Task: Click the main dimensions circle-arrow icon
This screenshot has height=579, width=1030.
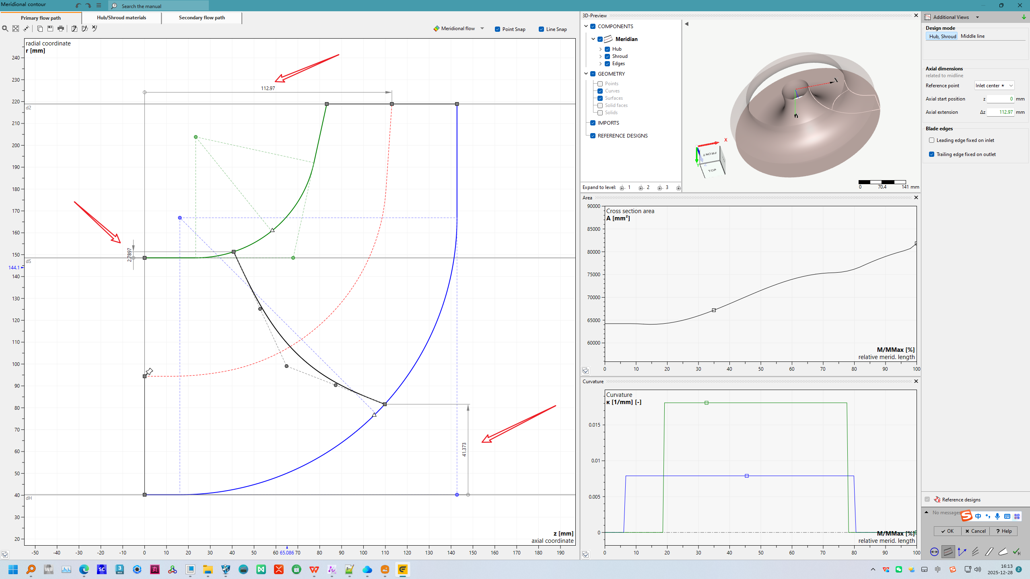Action: [934, 552]
